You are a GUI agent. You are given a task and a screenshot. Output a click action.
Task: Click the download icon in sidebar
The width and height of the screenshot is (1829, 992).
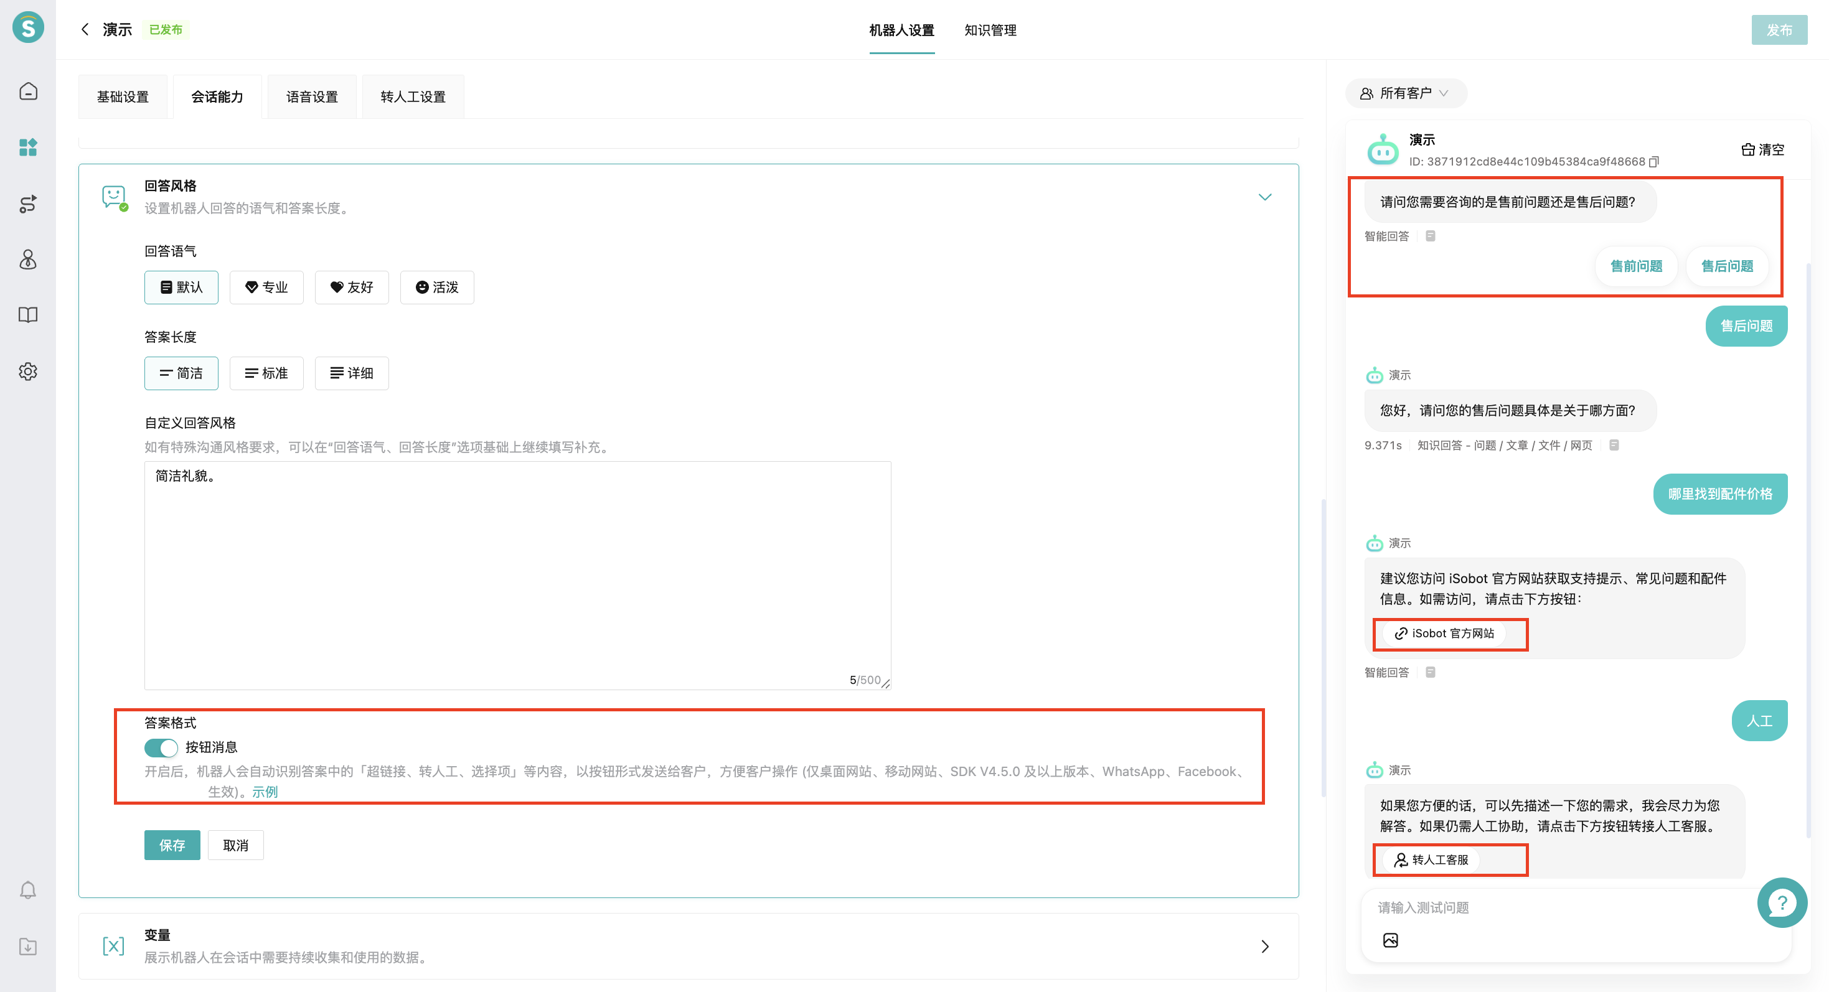27,947
